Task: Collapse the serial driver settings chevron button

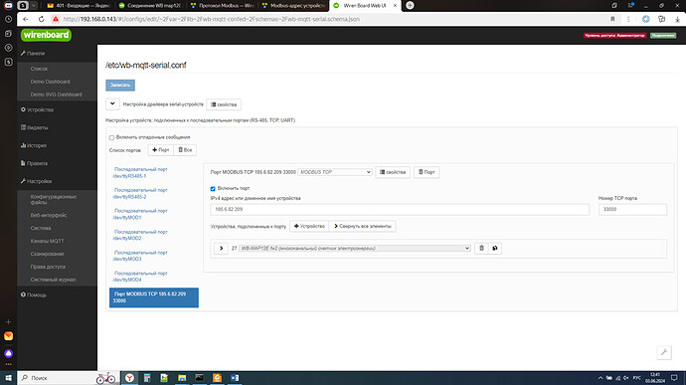Action: pos(112,104)
